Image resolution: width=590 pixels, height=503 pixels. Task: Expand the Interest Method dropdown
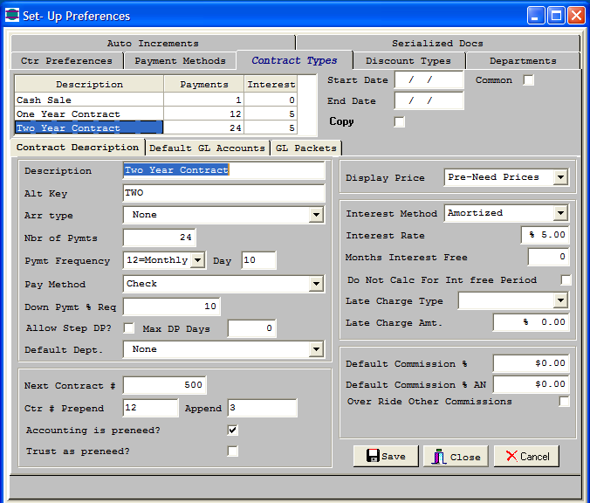pos(560,213)
